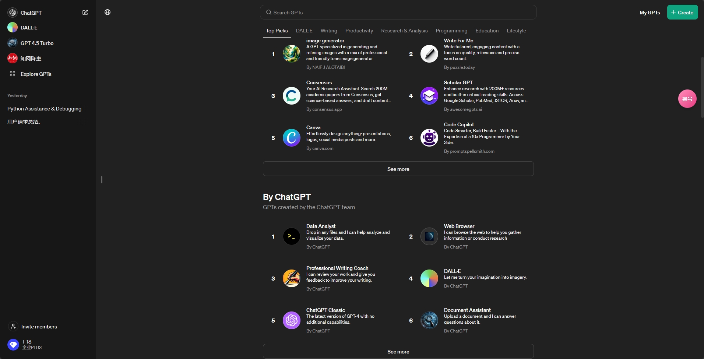Click the ChatGPT Classic title text
Viewport: 704px width, 359px height.
(x=325, y=310)
